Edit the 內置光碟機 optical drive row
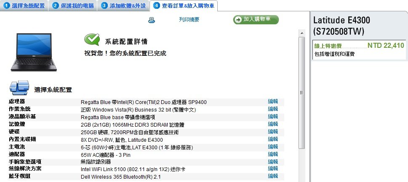 [x=273, y=139]
